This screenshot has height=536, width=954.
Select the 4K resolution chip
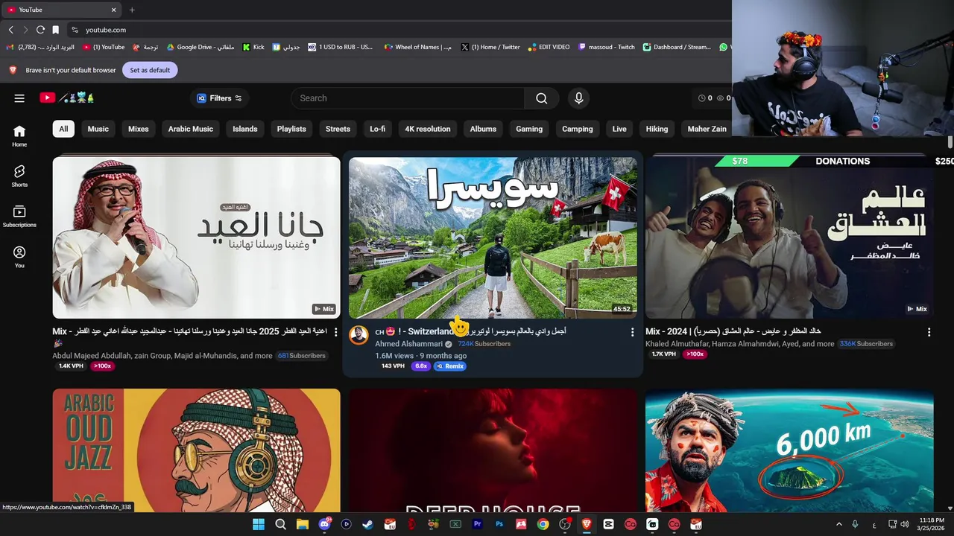(x=428, y=129)
